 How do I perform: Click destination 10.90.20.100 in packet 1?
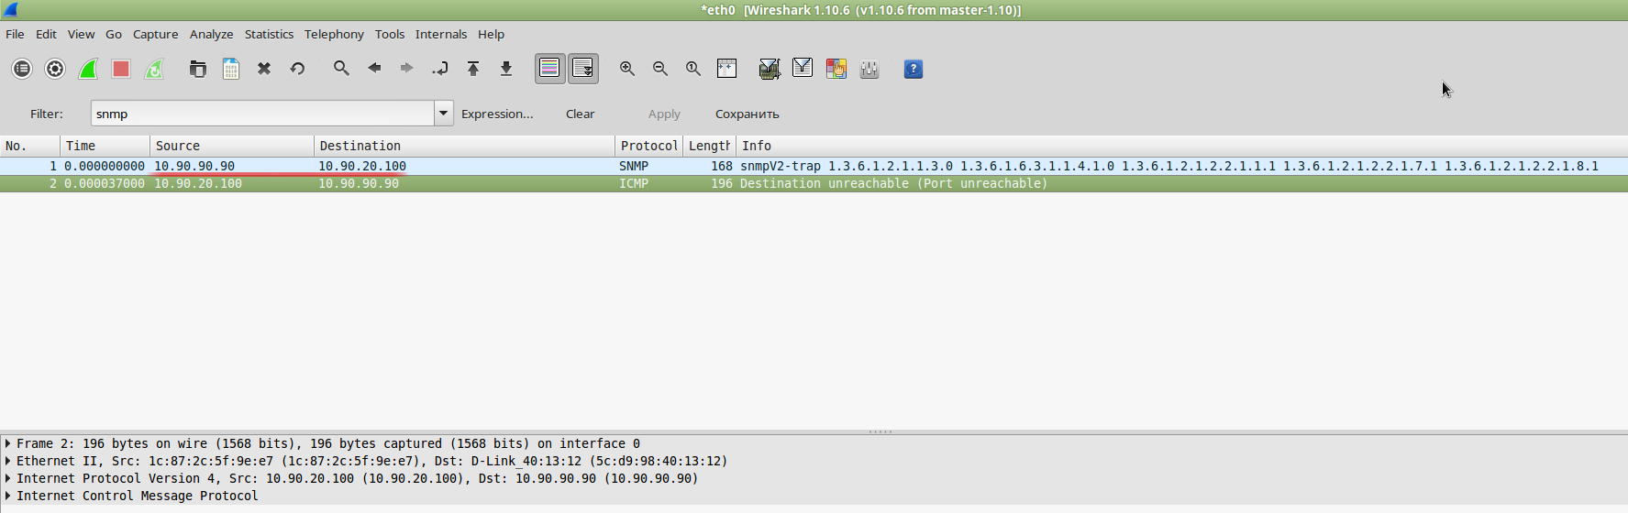[362, 166]
